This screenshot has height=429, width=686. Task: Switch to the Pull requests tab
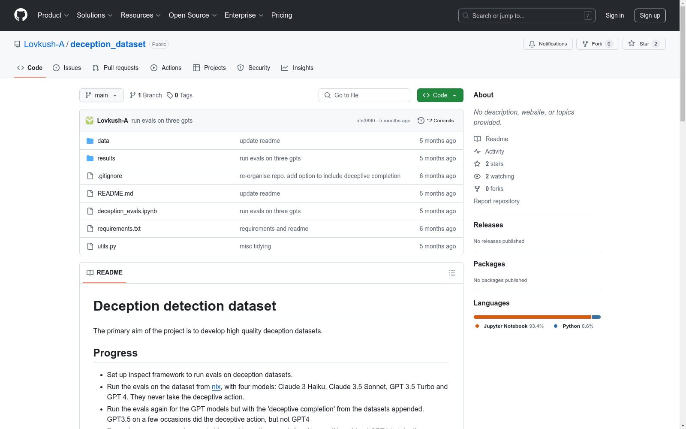[x=115, y=68]
